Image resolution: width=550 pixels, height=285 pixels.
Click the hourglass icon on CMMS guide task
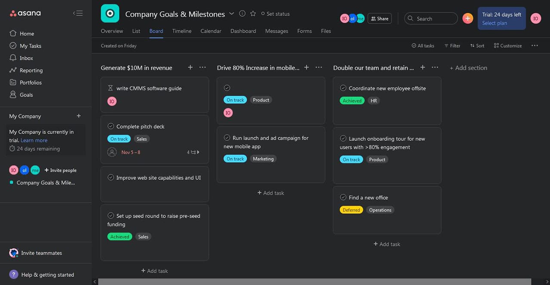point(110,88)
